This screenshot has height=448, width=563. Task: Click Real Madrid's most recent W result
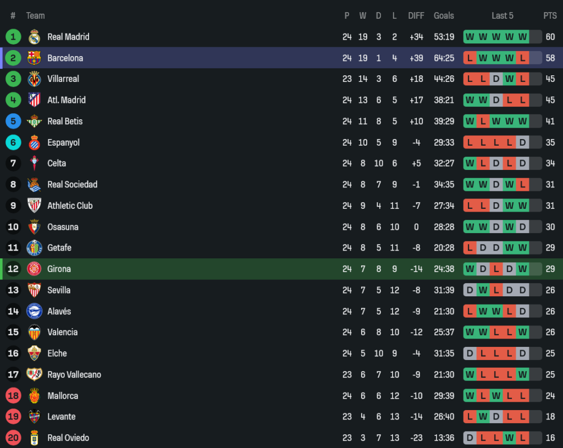[522, 37]
